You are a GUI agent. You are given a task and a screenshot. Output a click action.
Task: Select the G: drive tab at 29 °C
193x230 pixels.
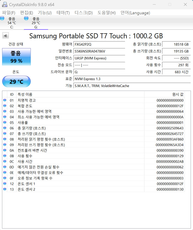click(36, 23)
